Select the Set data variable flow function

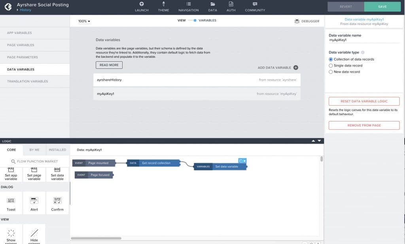pyautogui.click(x=57, y=174)
